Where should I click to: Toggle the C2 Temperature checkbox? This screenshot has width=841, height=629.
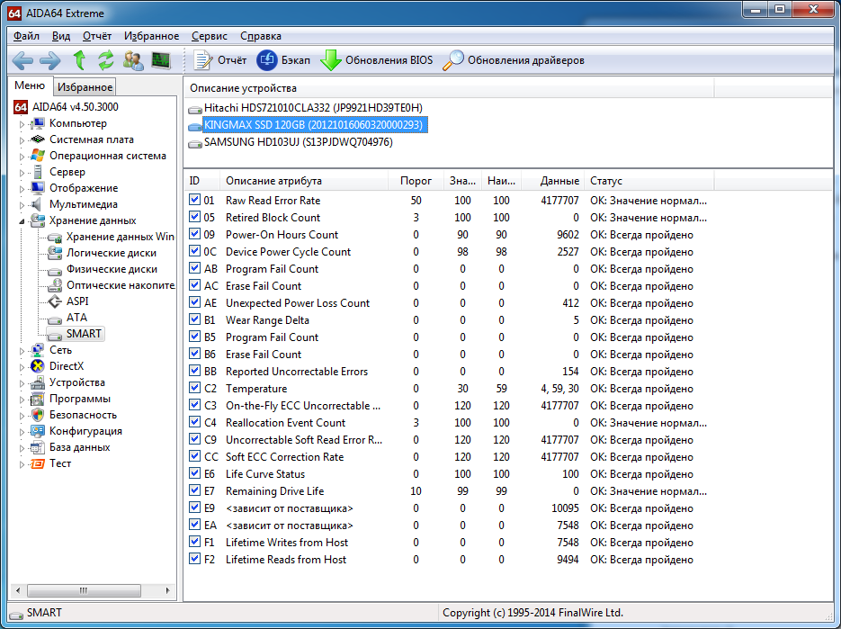[194, 388]
